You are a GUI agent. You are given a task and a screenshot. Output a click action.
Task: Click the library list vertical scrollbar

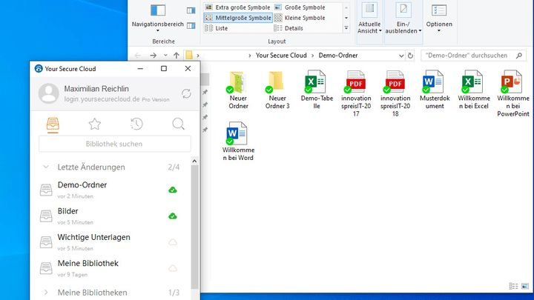tap(194, 226)
